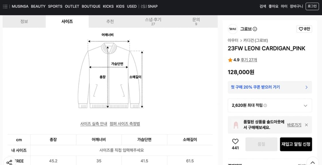This screenshot has width=322, height=165.
Task: Click 카디건 (그로브) breadcrumb link
Action: [x=256, y=40]
